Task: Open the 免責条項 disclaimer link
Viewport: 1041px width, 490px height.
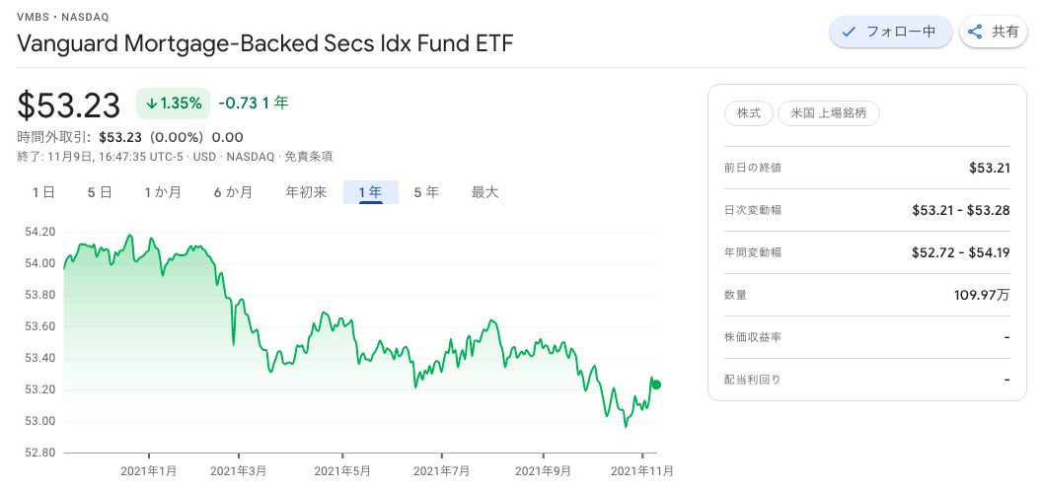Action: tap(309, 157)
